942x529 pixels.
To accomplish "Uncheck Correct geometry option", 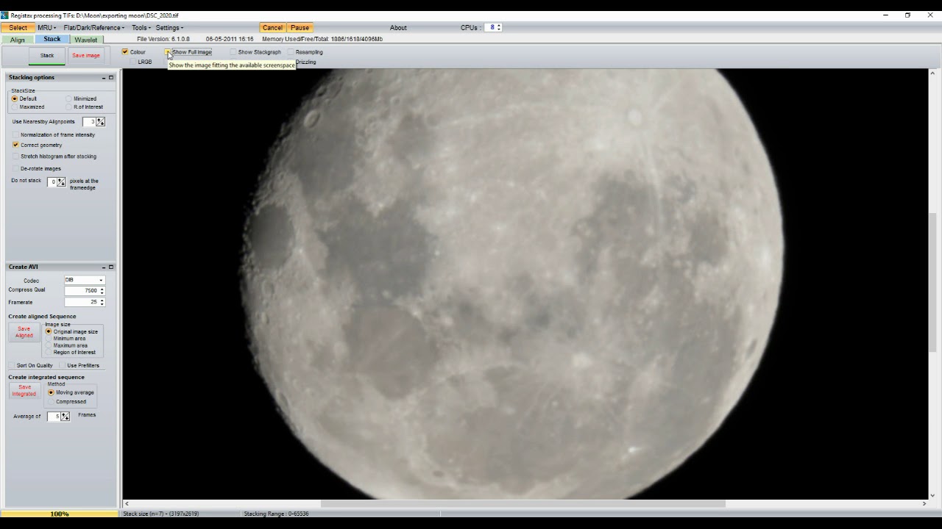I will tap(15, 145).
